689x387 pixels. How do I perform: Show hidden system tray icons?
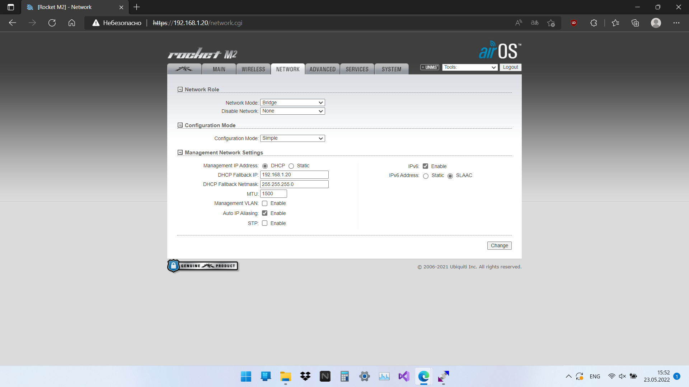568,376
